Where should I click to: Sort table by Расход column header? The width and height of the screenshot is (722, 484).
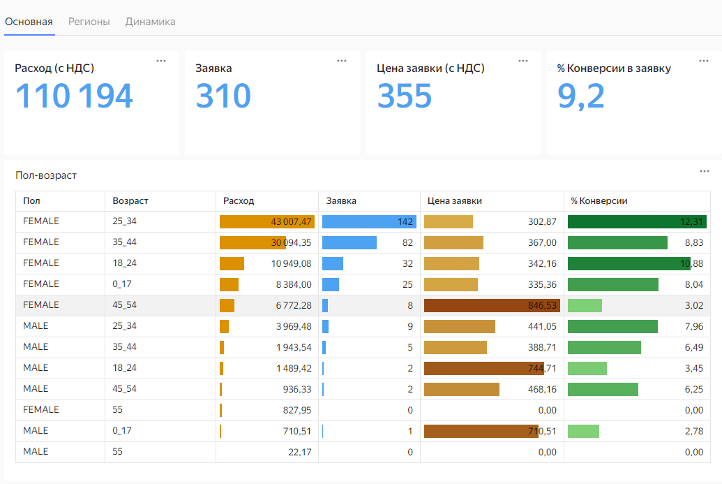(239, 201)
